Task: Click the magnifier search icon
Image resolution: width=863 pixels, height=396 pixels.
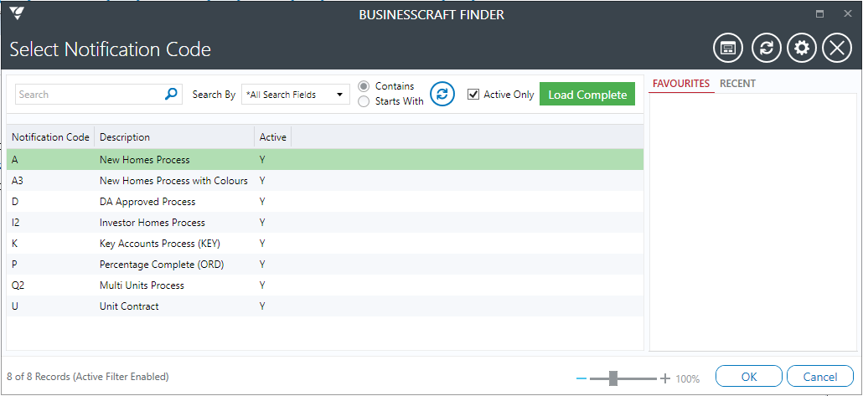Action: [x=171, y=94]
